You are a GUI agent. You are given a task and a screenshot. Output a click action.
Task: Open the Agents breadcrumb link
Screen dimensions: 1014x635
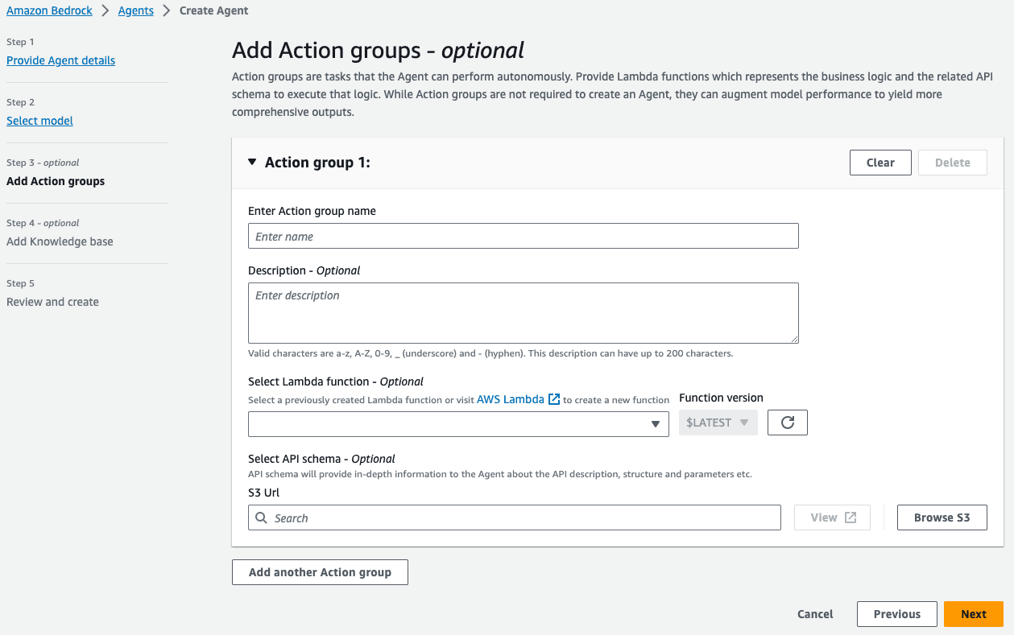click(136, 10)
